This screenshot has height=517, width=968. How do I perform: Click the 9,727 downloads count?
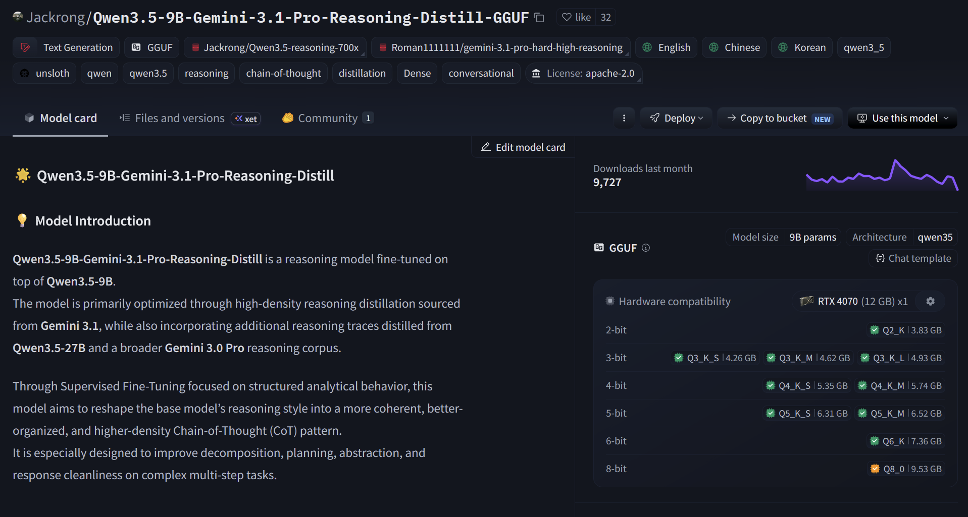607,182
